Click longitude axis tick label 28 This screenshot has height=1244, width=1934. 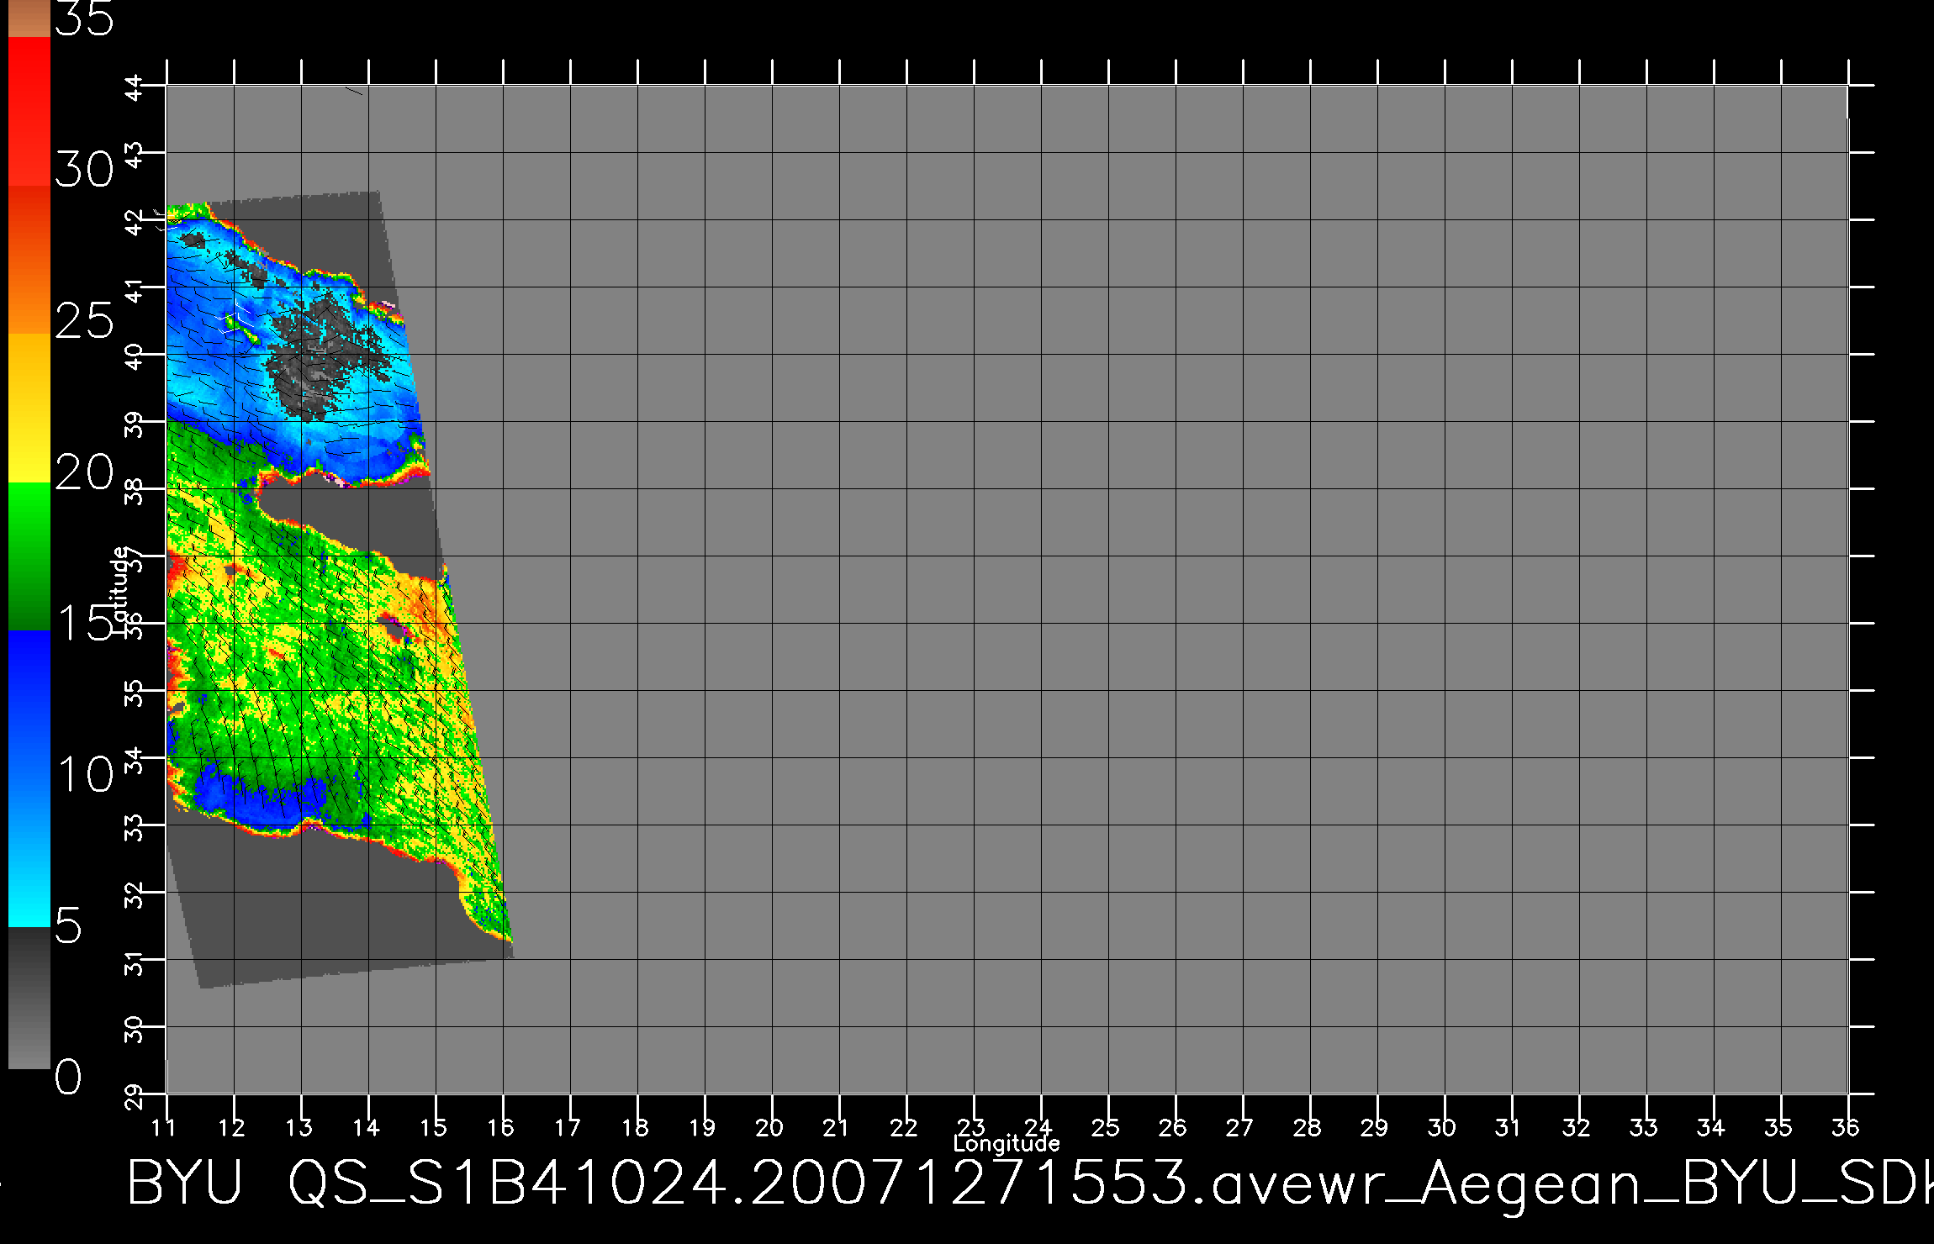pos(1308,1127)
